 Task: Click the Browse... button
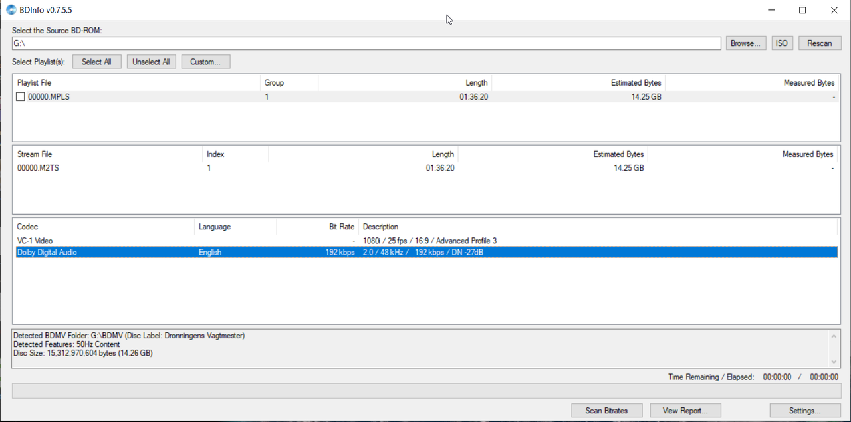(746, 43)
